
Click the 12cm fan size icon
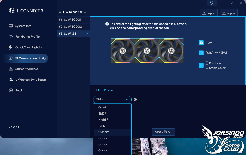pyautogui.click(x=201, y=43)
